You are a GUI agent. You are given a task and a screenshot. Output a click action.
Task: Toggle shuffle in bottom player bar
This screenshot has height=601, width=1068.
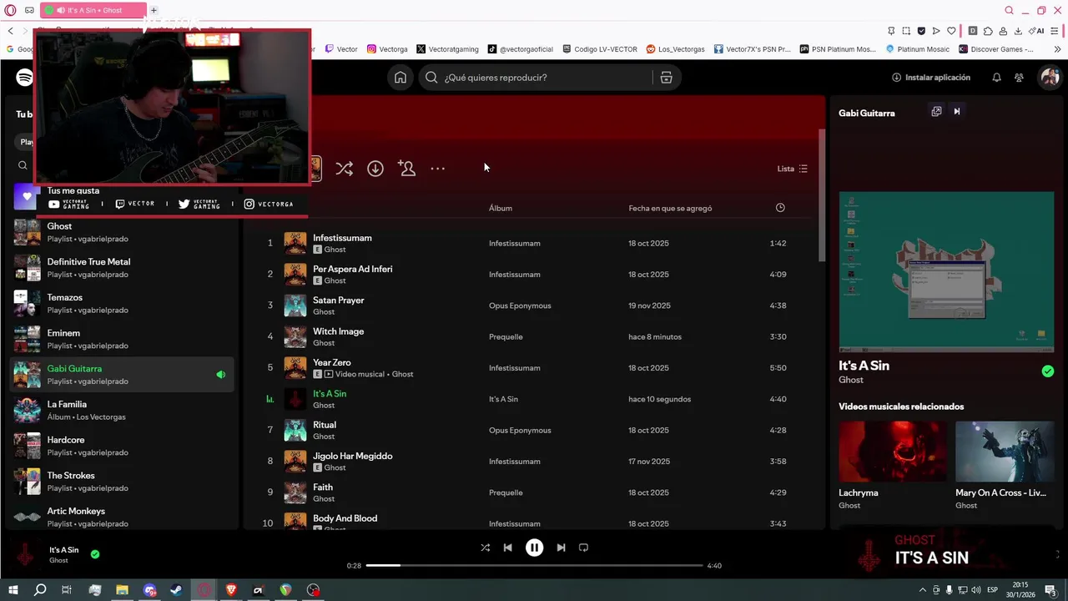[485, 548]
